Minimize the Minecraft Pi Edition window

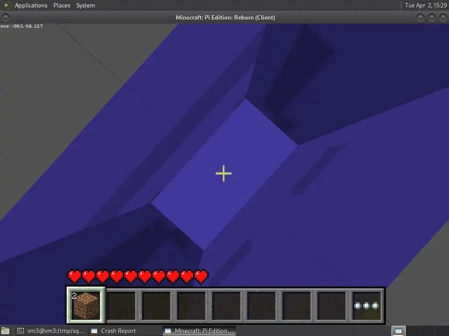[x=420, y=17]
